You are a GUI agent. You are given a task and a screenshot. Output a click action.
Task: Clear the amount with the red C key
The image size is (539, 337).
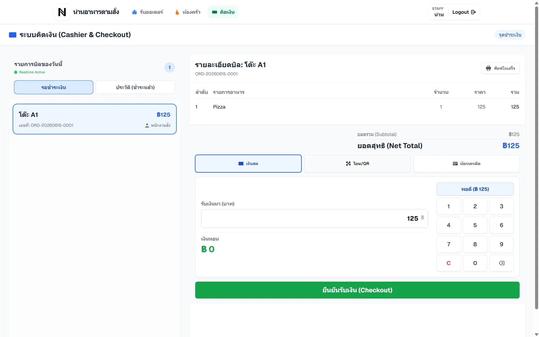[x=449, y=263]
